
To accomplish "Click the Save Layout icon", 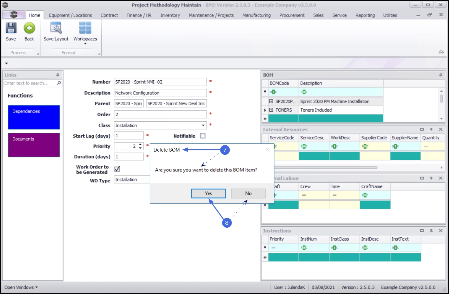I will 56,28.
